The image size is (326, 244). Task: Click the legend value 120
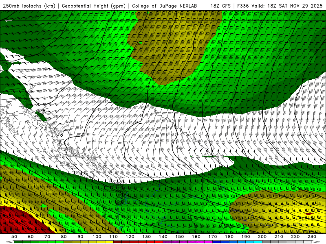pyautogui.click(x=130, y=237)
